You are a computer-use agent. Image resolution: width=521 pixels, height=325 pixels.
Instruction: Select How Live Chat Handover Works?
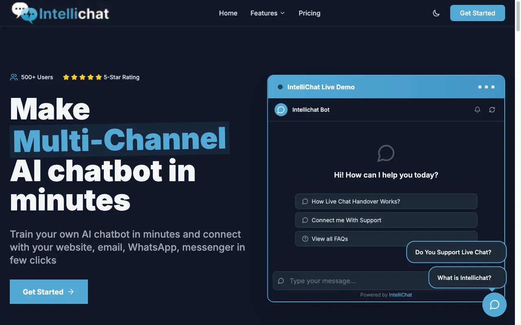tap(386, 201)
